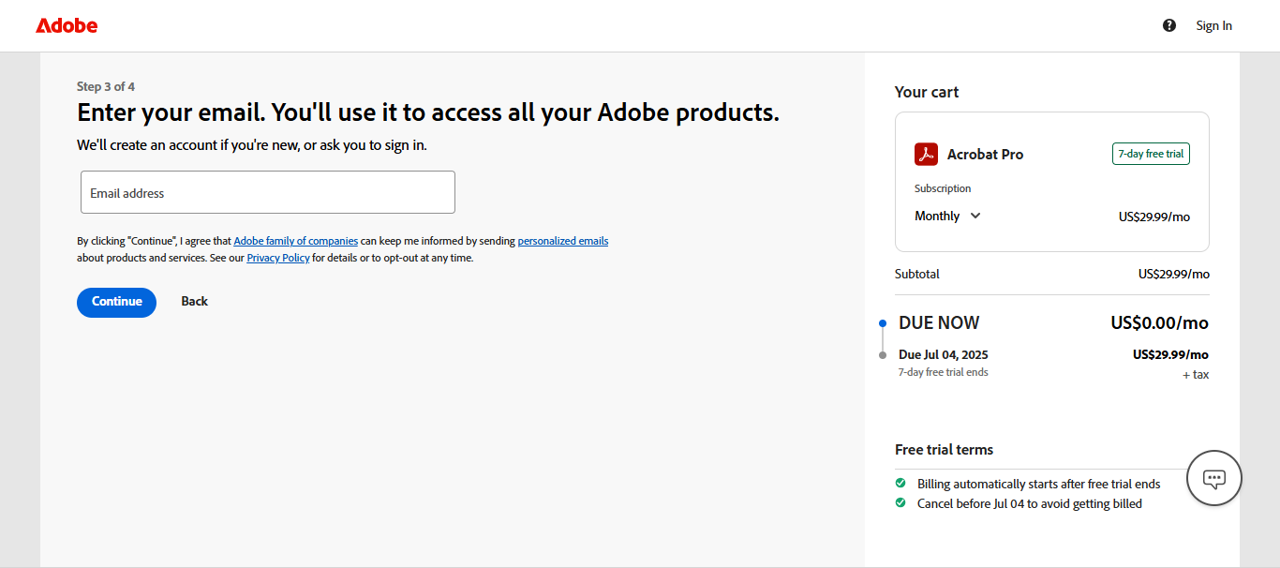Viewport: 1280px width, 568px height.
Task: Click the Acrobat Pro product icon
Action: (x=926, y=154)
